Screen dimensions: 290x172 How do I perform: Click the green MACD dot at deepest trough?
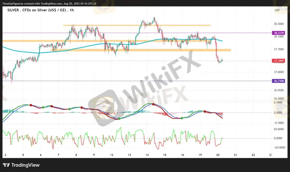coord(120,119)
